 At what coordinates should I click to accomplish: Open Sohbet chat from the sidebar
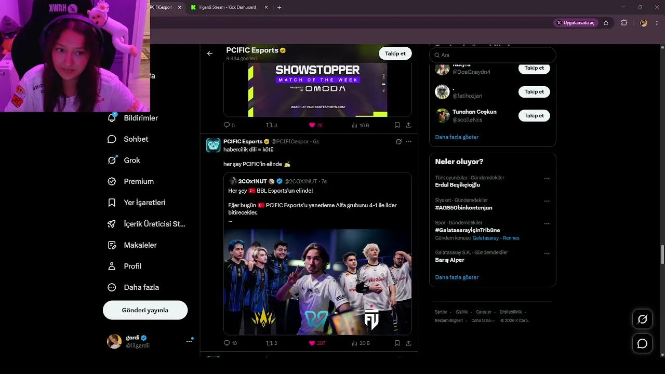pyautogui.click(x=128, y=139)
